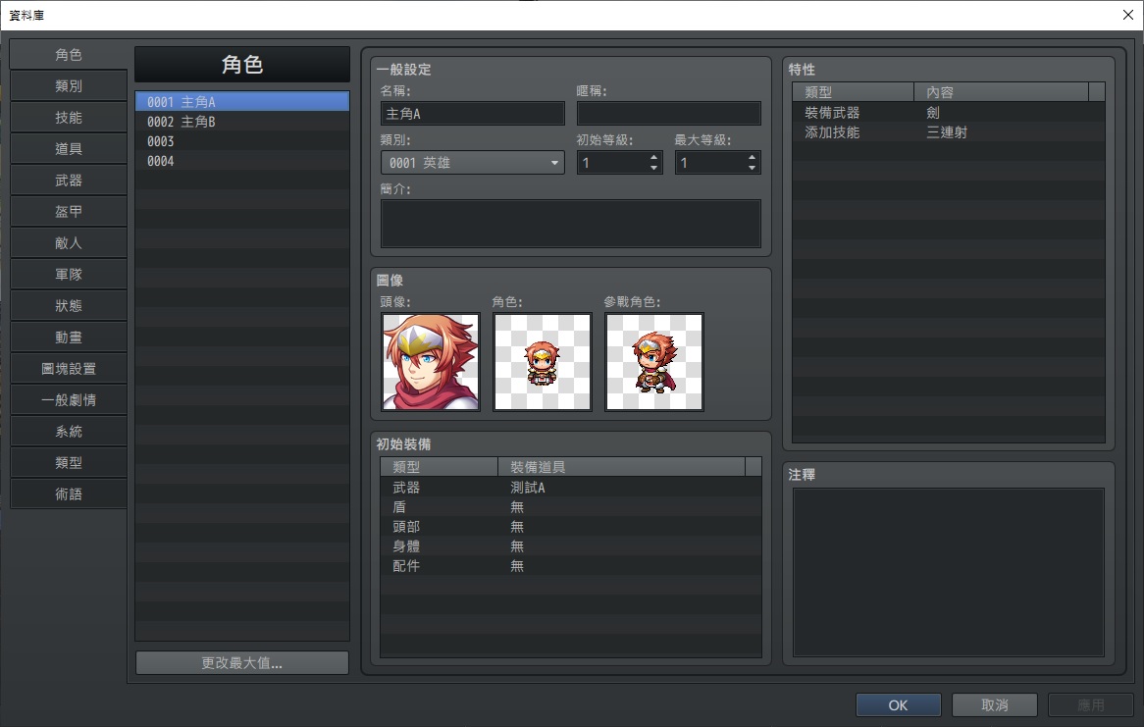The height and width of the screenshot is (727, 1144).
Task: Change the 角色 walking sprite image
Action: 543,362
